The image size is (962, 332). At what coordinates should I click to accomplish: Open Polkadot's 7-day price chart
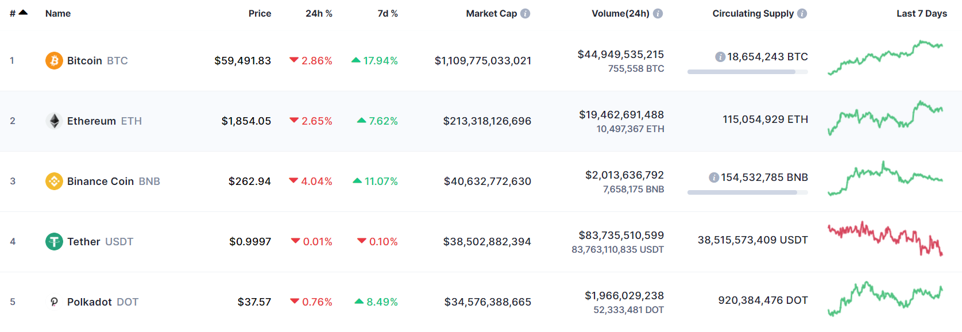pyautogui.click(x=885, y=299)
